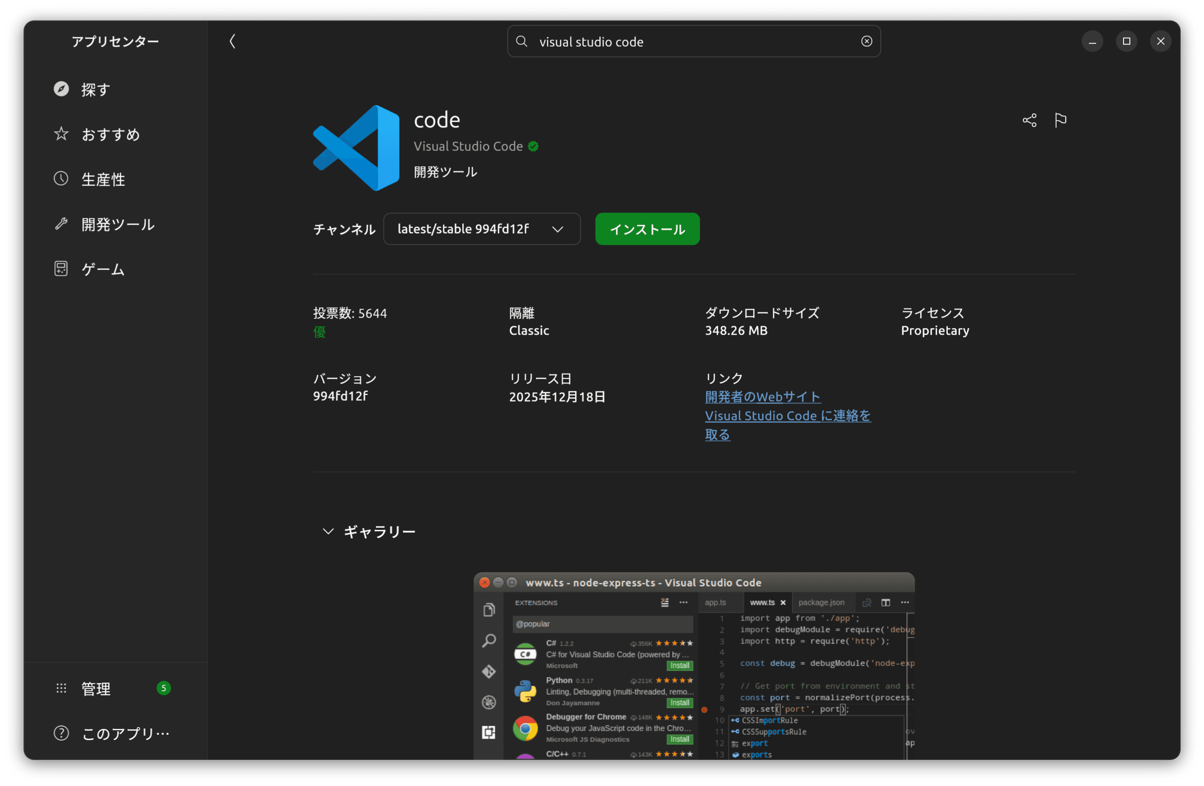
Task: Open 管理 with update badge
Action: [96, 689]
